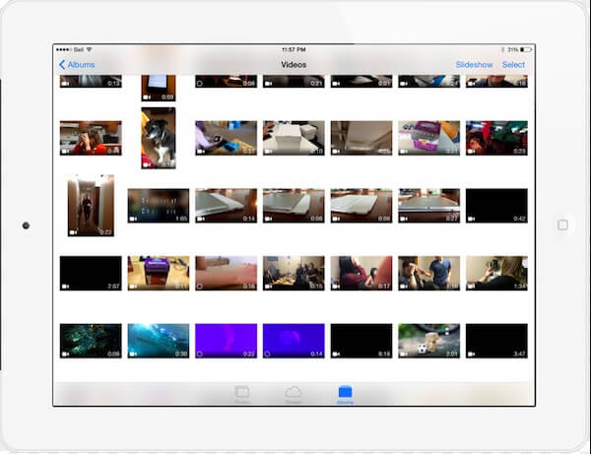Start the Slideshow

click(x=474, y=65)
